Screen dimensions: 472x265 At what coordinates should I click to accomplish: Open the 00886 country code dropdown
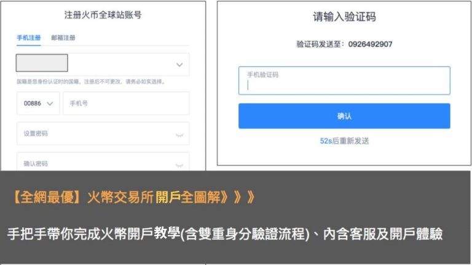38,103
